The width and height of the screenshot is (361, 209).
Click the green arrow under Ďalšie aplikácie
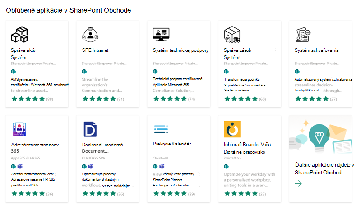[x=298, y=183]
